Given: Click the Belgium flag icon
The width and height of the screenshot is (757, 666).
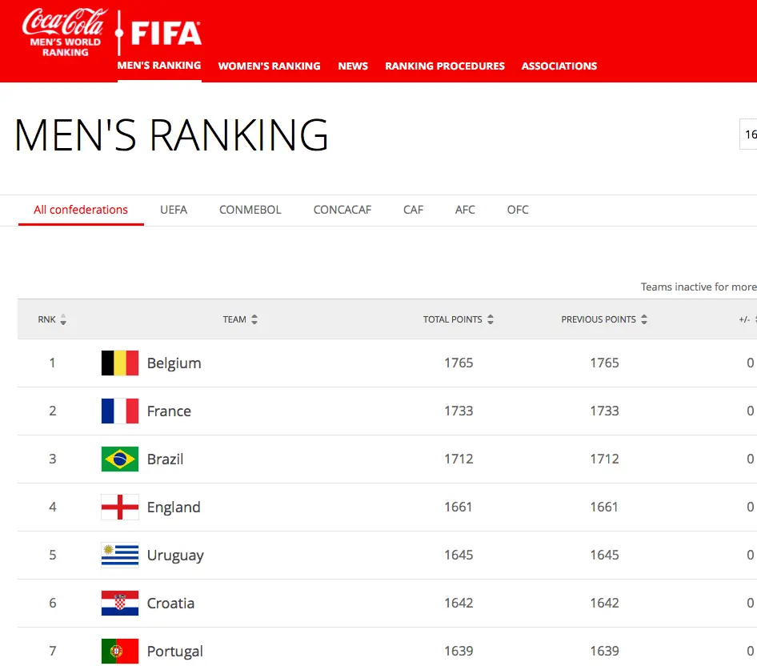Looking at the screenshot, I should [120, 363].
